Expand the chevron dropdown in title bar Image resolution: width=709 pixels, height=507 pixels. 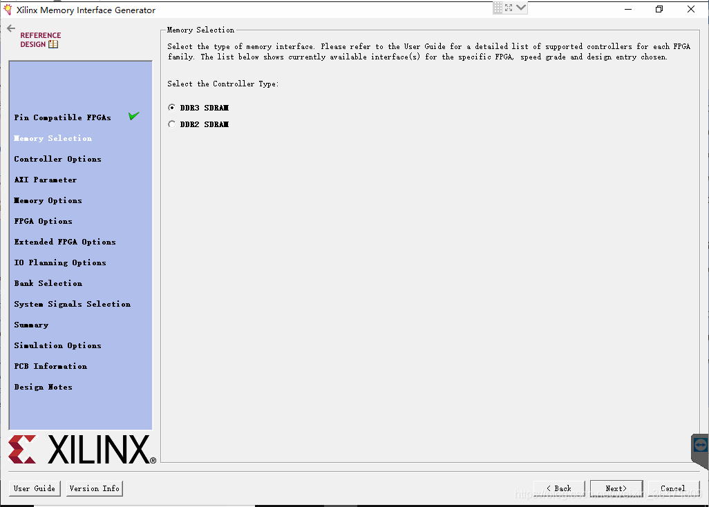click(x=521, y=8)
